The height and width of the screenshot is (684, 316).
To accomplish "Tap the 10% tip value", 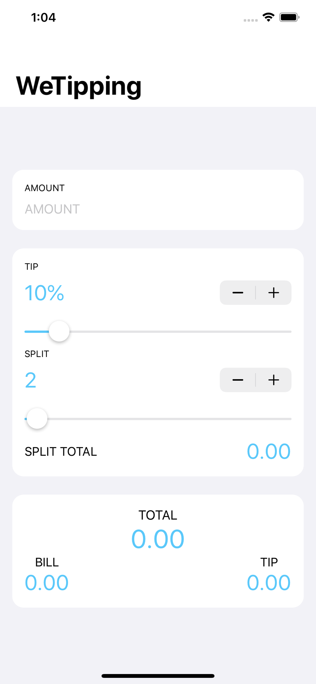I will [x=44, y=293].
